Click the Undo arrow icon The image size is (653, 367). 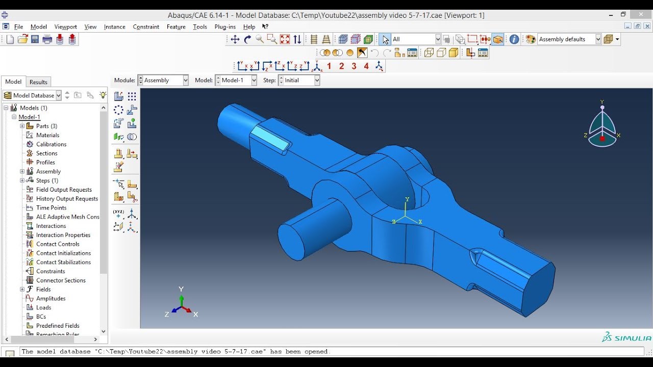pyautogui.click(x=374, y=53)
